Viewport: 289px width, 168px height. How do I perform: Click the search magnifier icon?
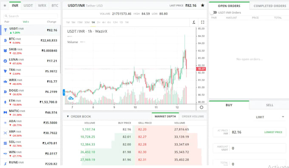point(6,16)
